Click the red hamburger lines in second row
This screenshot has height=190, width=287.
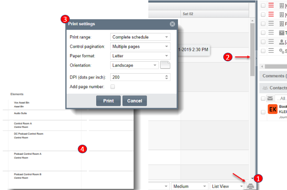click(x=271, y=14)
